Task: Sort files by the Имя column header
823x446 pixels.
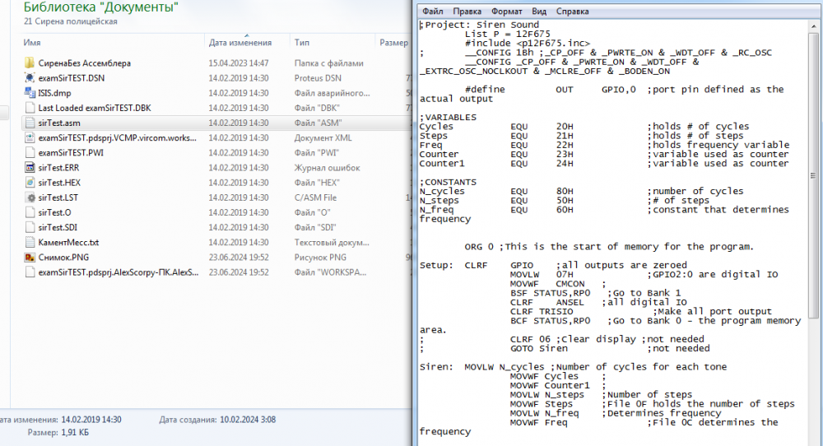Action: [x=32, y=43]
